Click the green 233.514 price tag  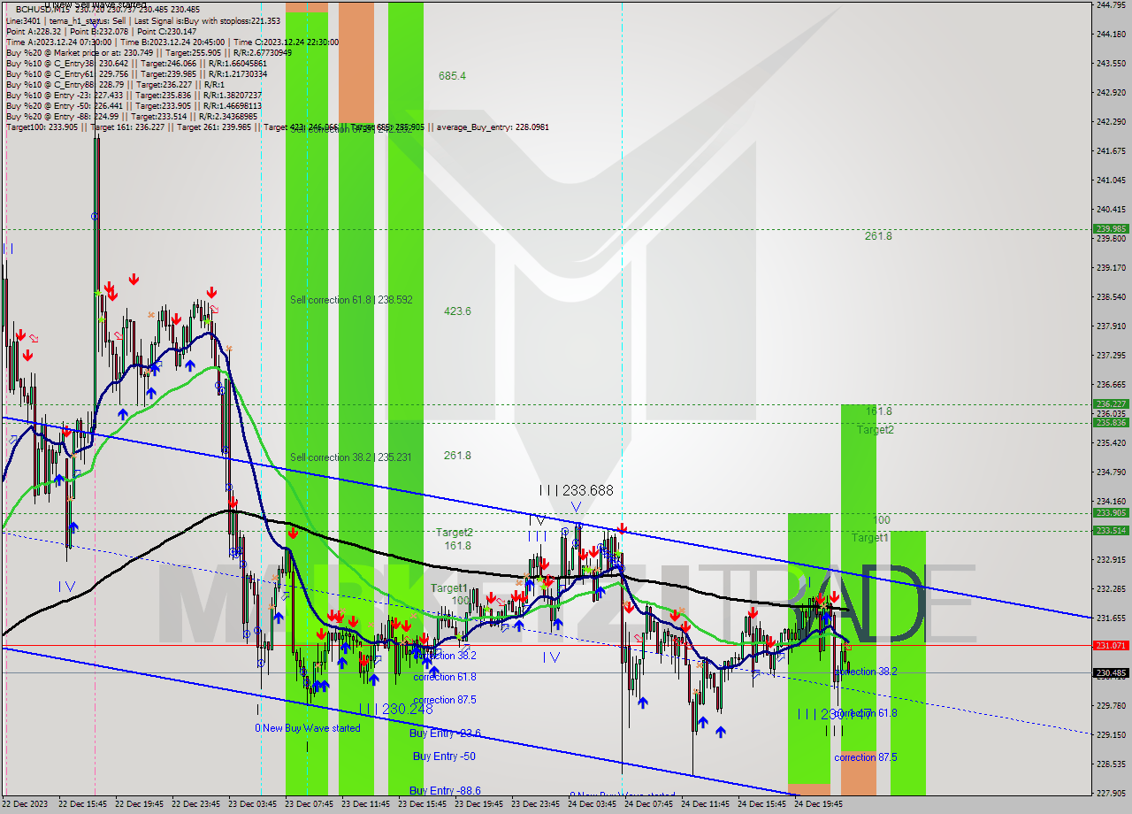pos(1111,530)
